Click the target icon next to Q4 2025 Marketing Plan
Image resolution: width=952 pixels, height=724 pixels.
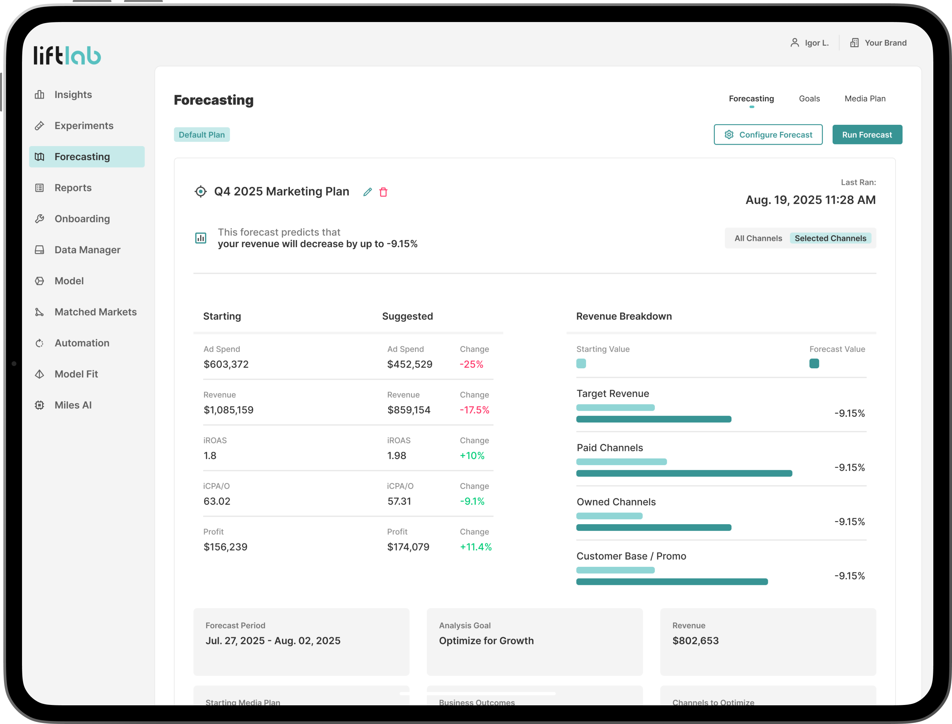coord(200,192)
